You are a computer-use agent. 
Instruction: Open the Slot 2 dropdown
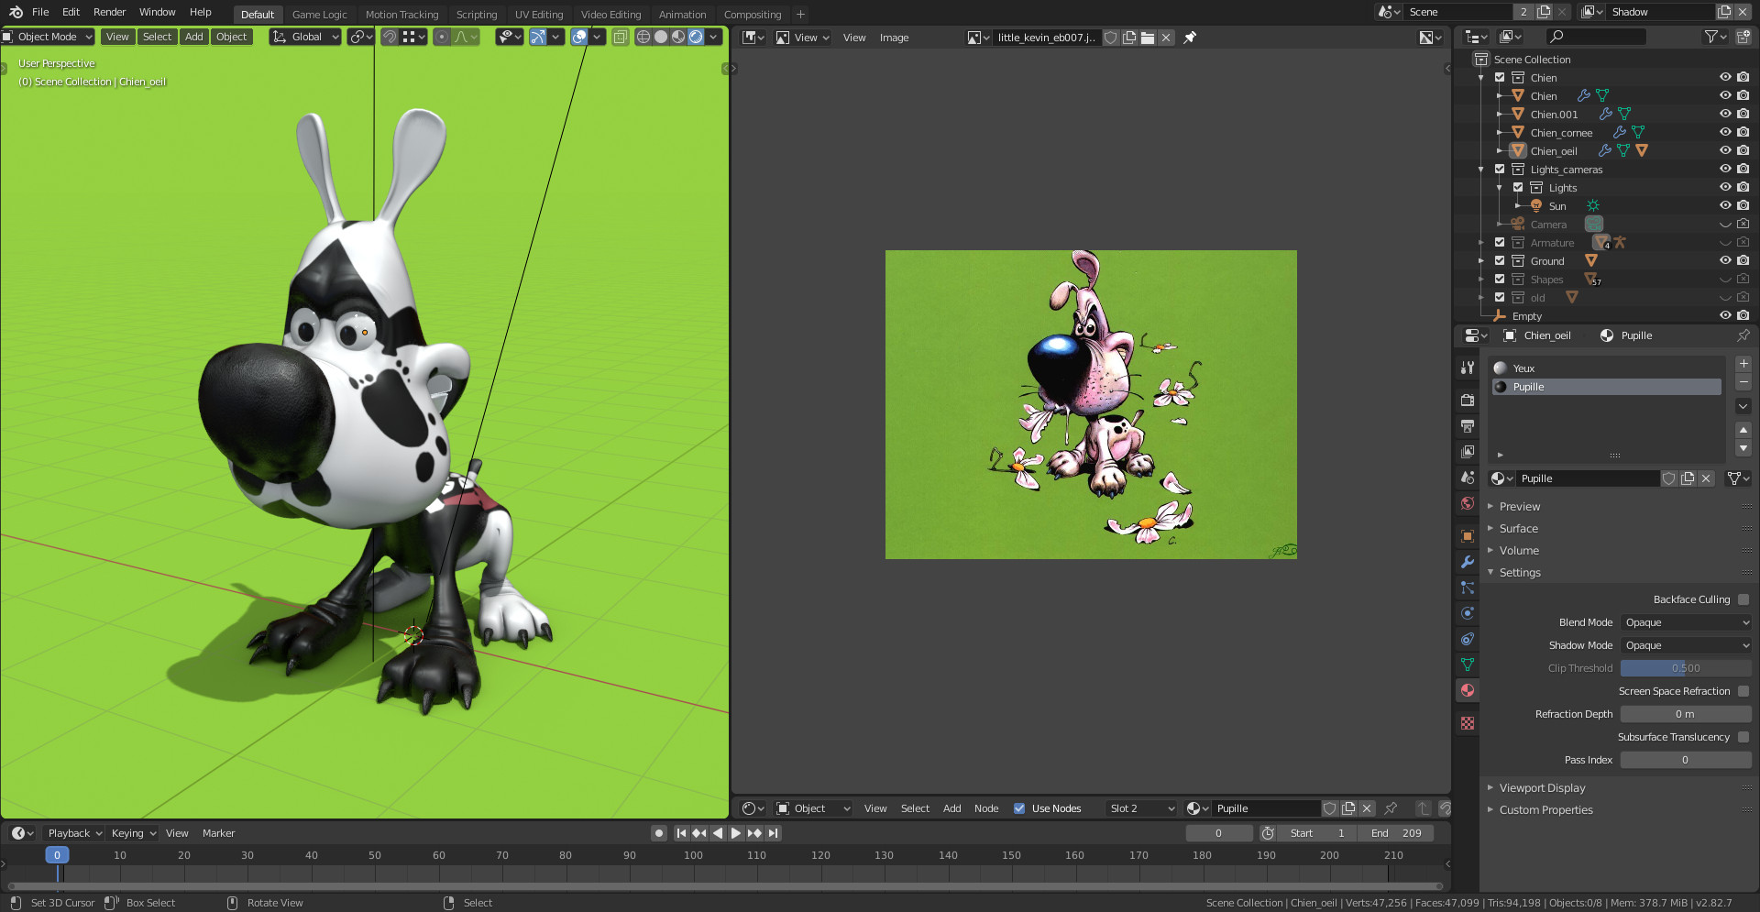pyautogui.click(x=1141, y=808)
